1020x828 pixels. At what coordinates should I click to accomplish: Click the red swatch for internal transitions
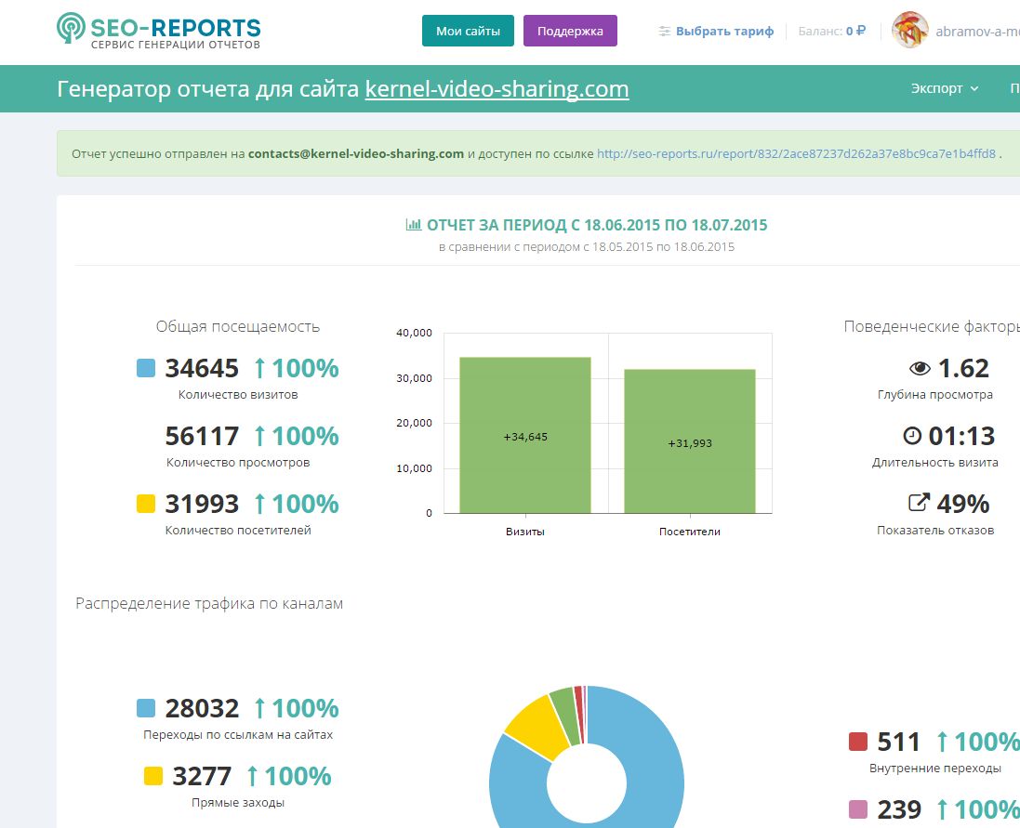coord(858,742)
